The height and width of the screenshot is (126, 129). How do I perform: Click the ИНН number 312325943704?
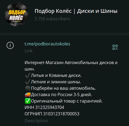pyautogui.click(x=50, y=107)
